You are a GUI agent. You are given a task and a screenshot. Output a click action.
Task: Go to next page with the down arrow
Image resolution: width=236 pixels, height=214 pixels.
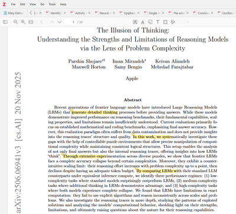click(x=60, y=22)
